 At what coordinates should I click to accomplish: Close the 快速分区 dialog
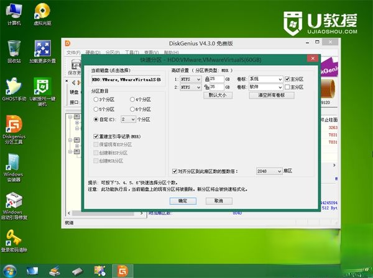(313, 58)
